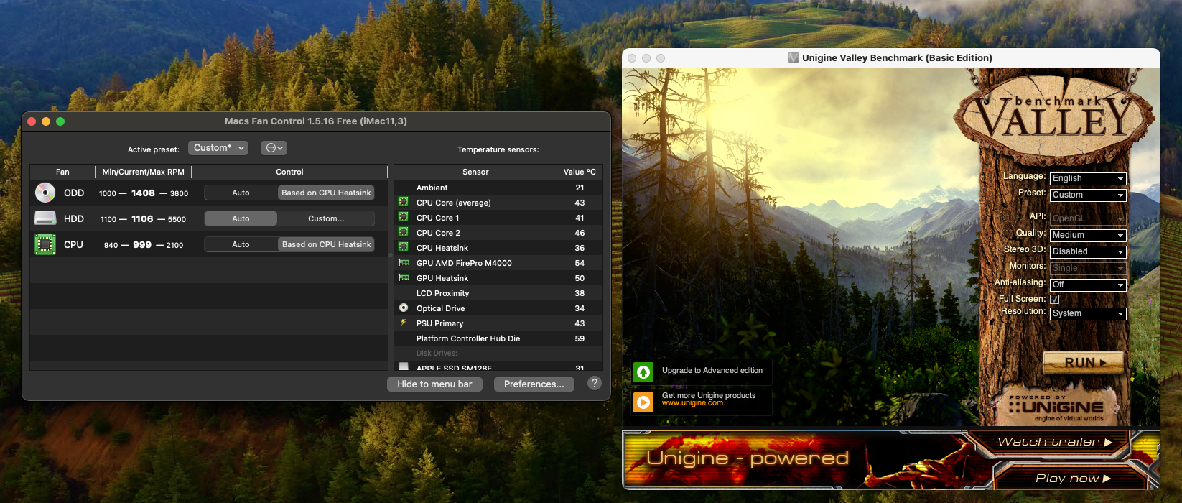The height and width of the screenshot is (503, 1182).
Task: Click the GPU AMD FirePro M4000 temperature 54
Action: pos(580,263)
